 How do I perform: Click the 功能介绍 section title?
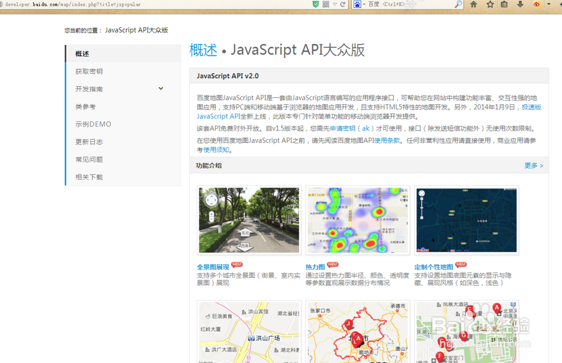[209, 165]
